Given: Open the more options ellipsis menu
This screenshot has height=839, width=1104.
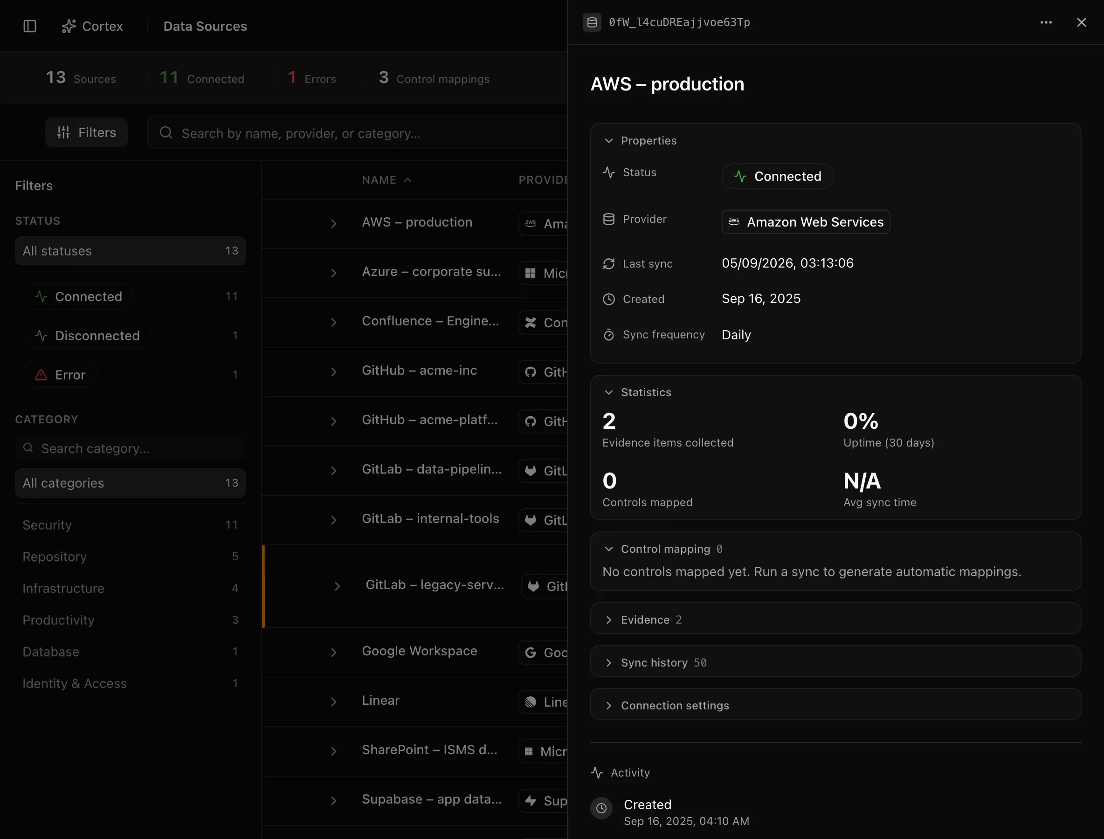Looking at the screenshot, I should (1046, 22).
